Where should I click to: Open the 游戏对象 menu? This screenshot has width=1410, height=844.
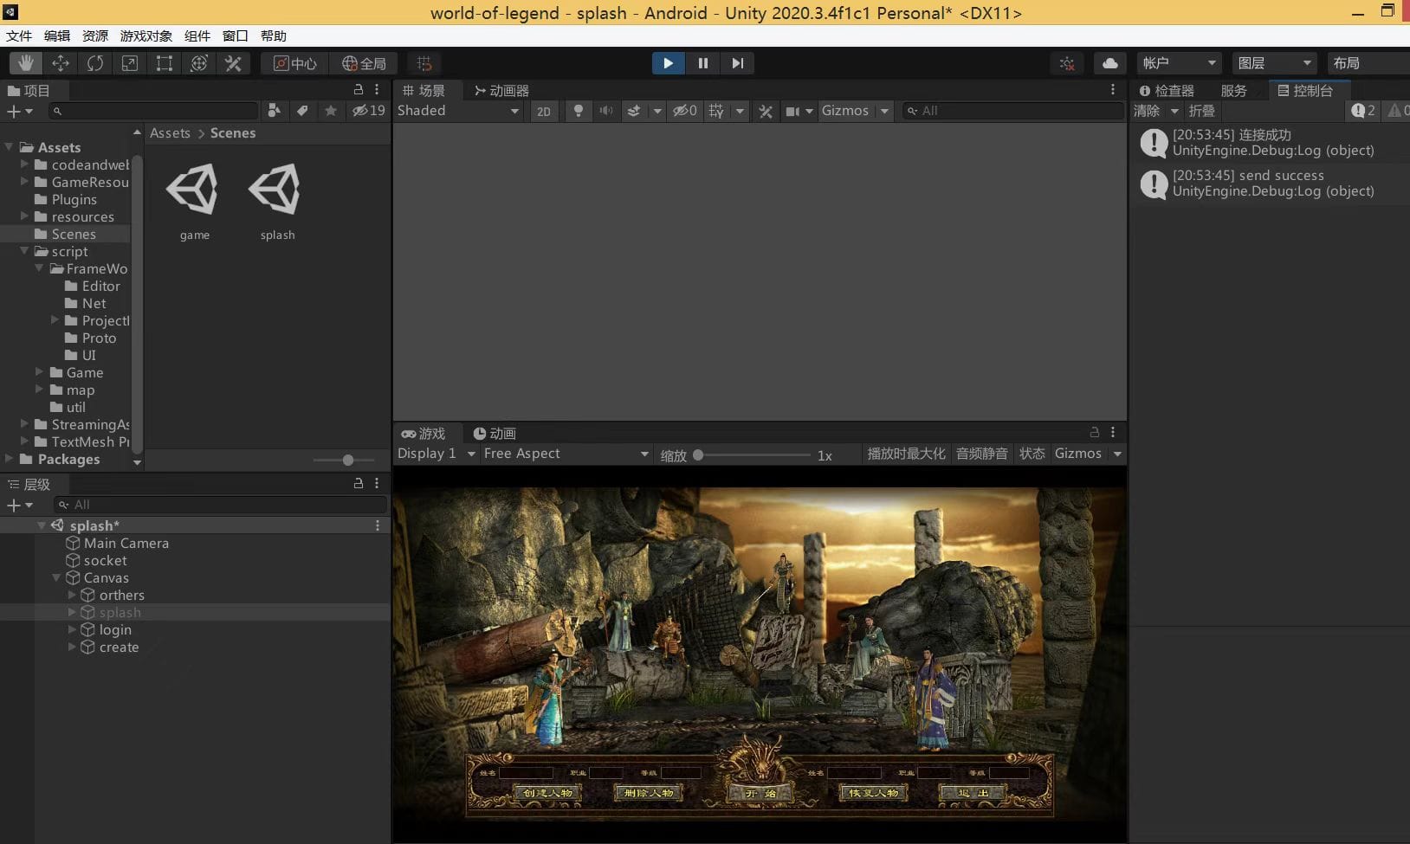point(146,35)
